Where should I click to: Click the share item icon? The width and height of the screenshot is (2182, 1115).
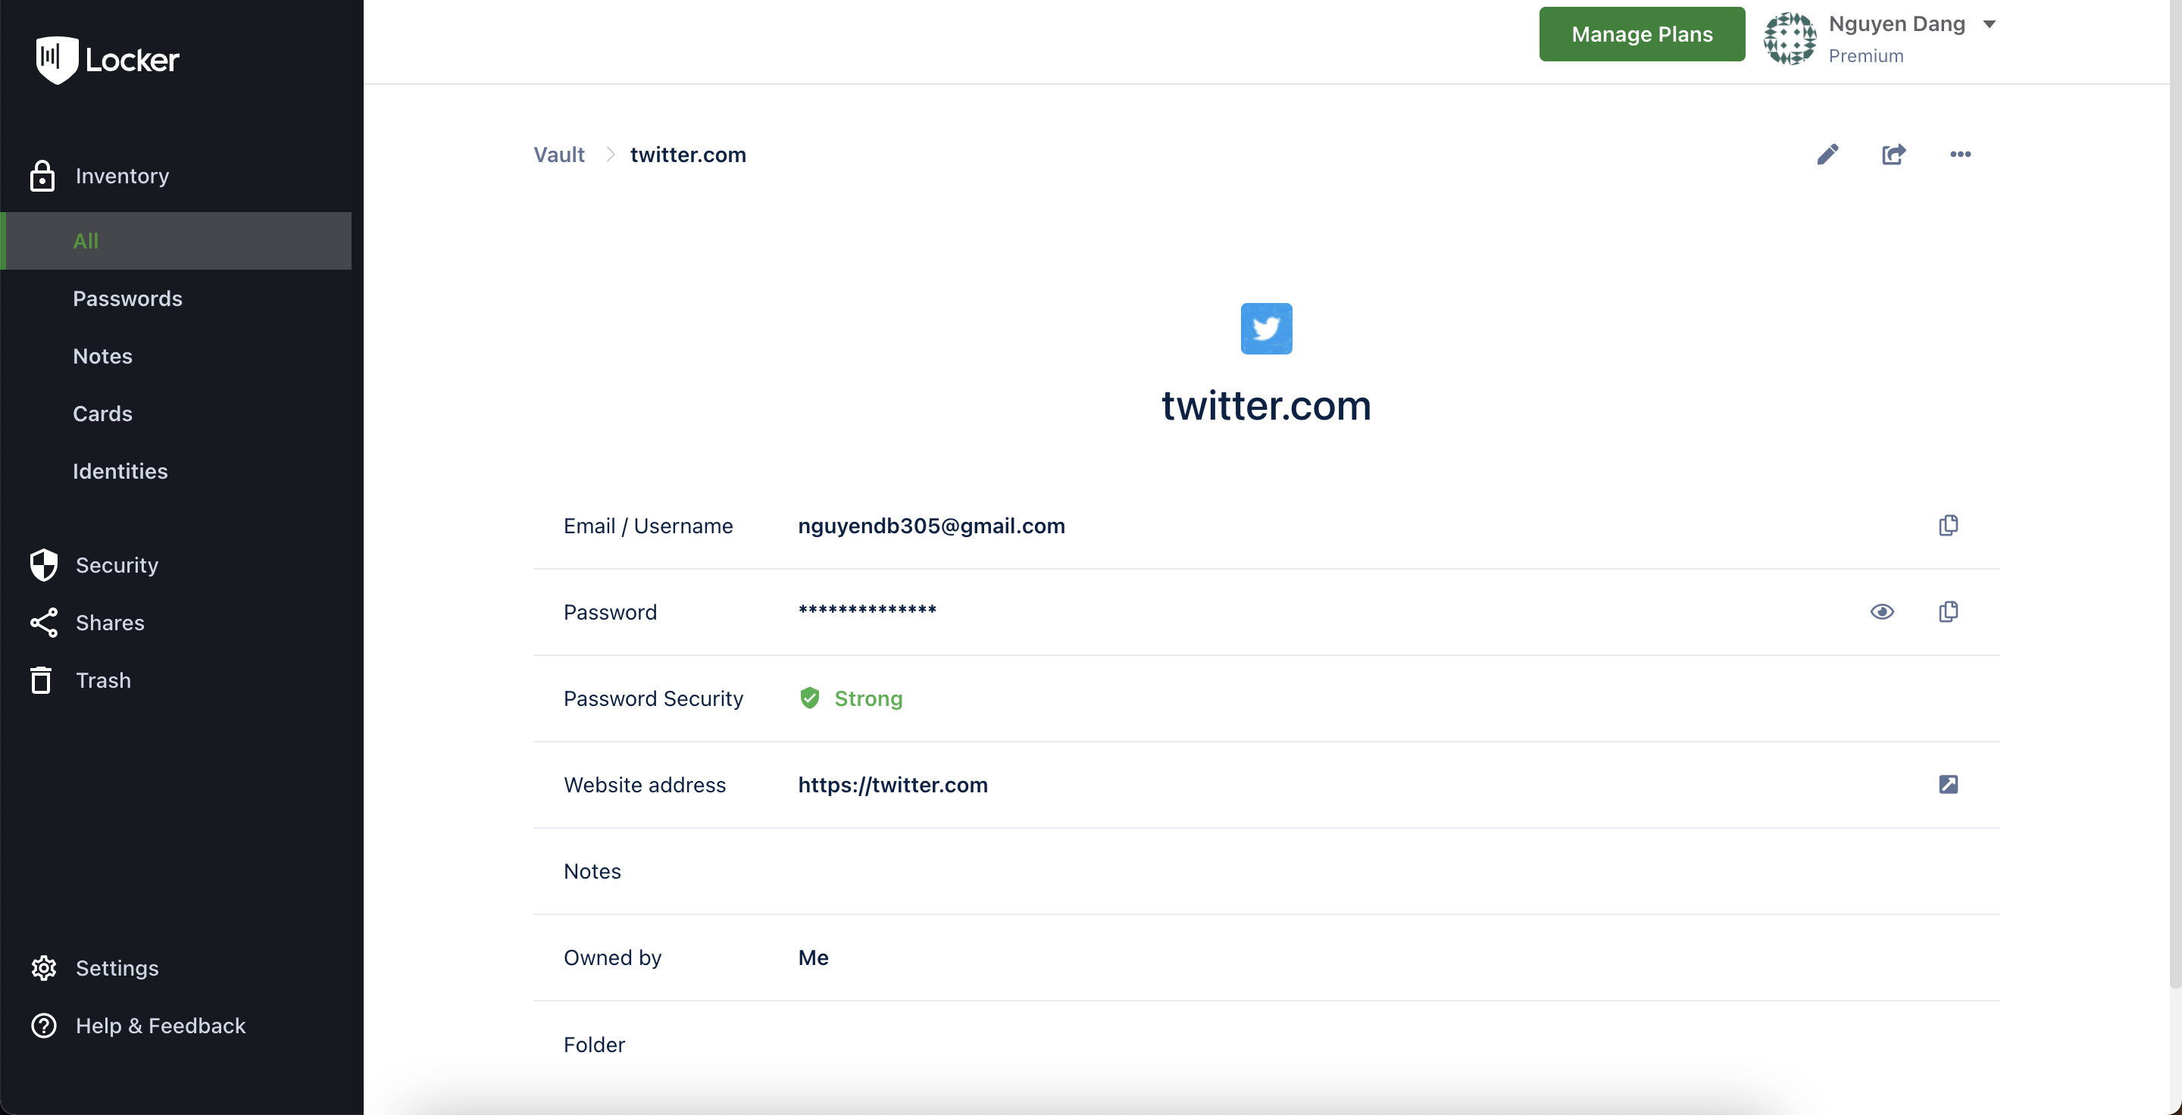click(1893, 154)
